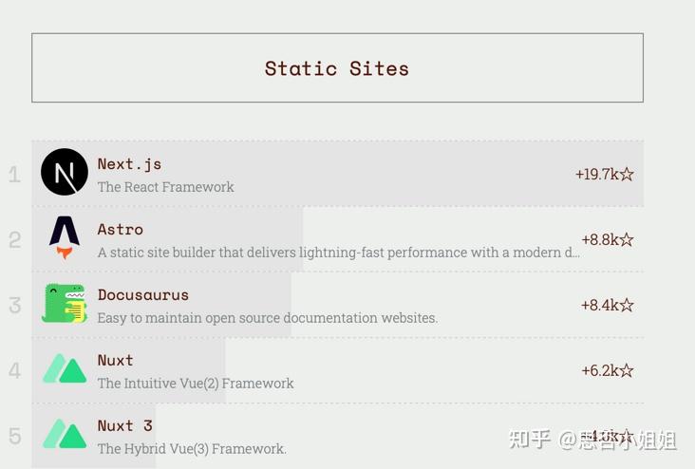Click the Next.js black circle logo
The height and width of the screenshot is (469, 695).
tap(65, 173)
